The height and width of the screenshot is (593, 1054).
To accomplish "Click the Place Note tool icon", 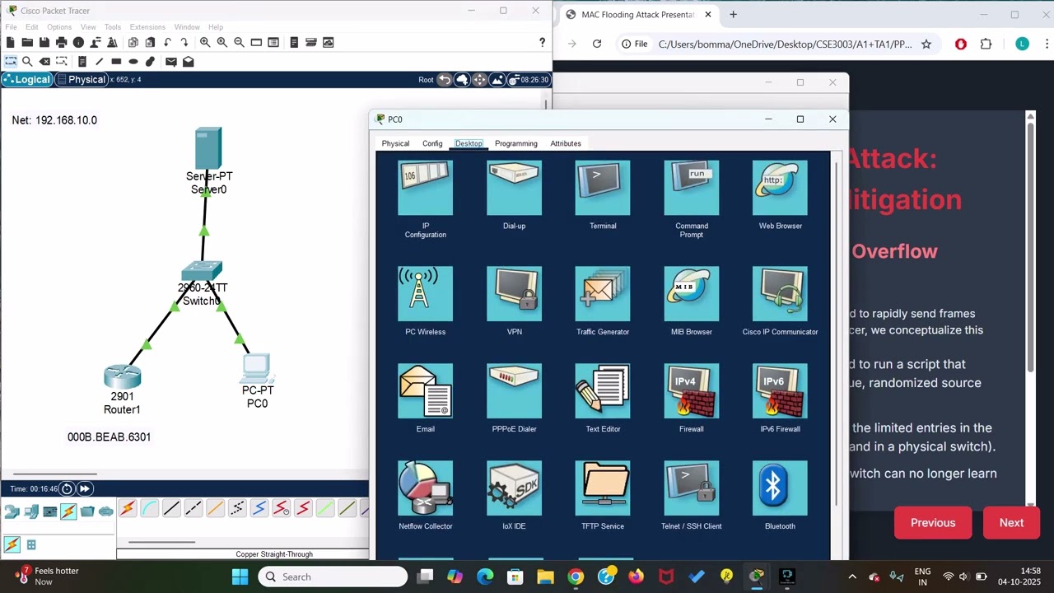I will coord(82,61).
